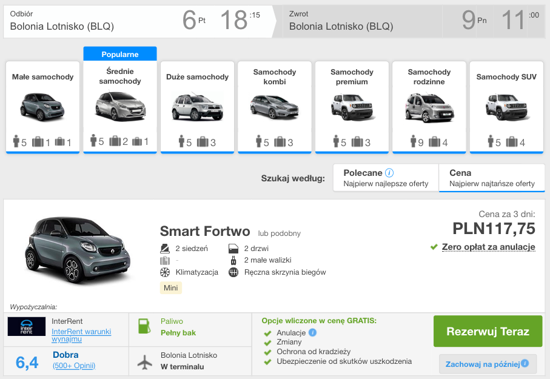Image resolution: width=550 pixels, height=379 pixels.
Task: Click the Smart Fortwo car image
Action: 78,250
